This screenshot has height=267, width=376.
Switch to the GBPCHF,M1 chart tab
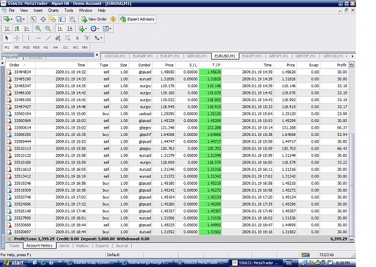tap(306, 56)
